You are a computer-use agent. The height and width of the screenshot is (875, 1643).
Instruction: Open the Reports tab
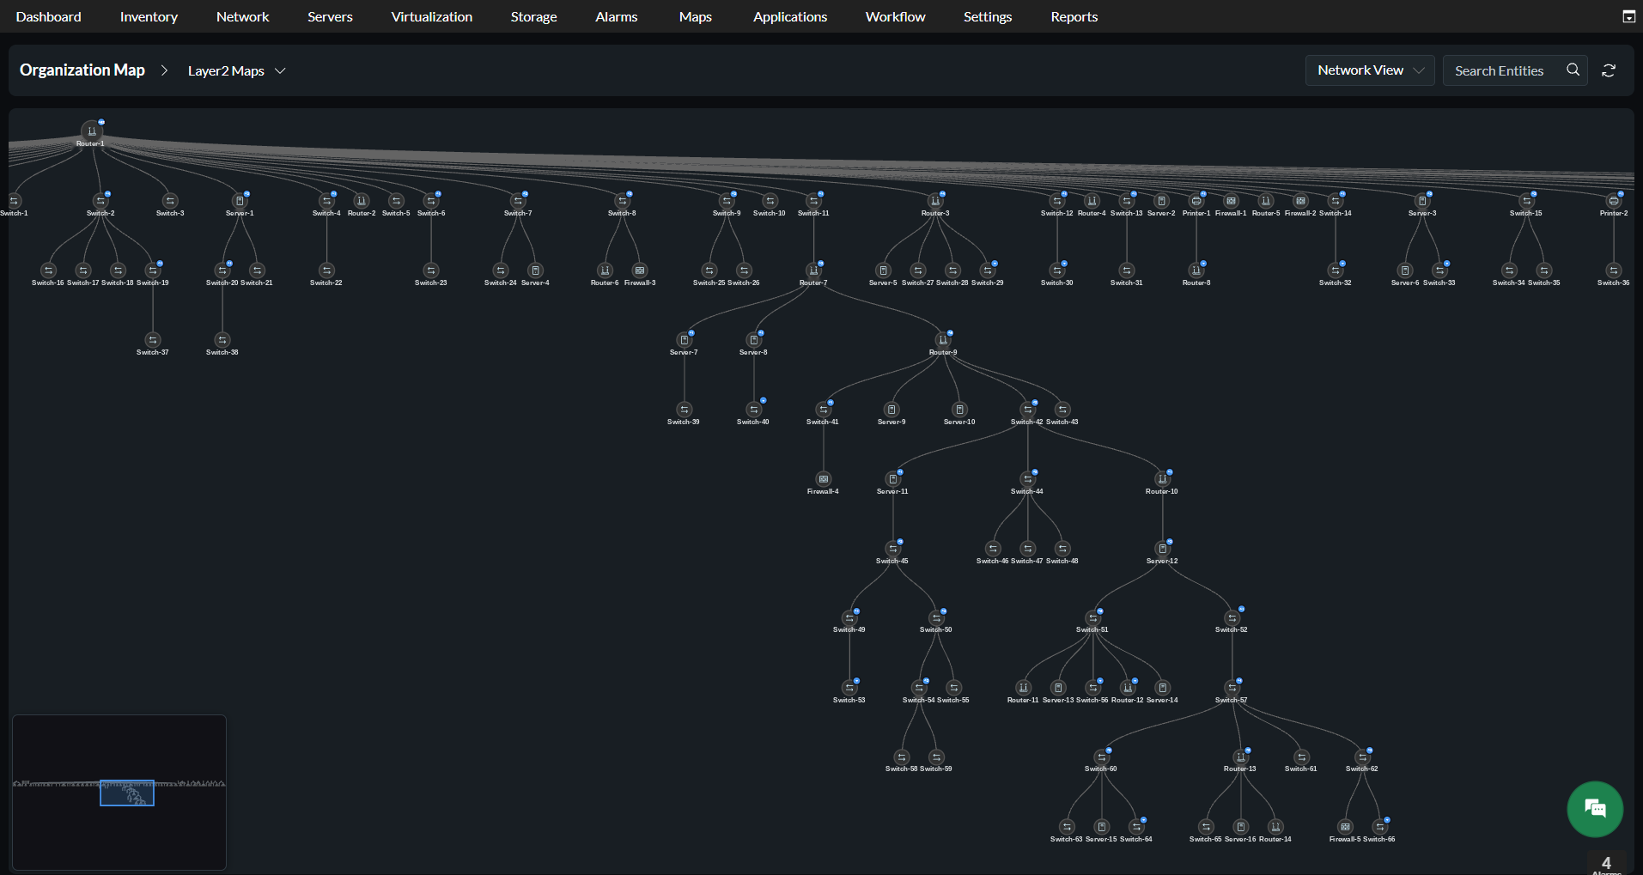pyautogui.click(x=1074, y=16)
